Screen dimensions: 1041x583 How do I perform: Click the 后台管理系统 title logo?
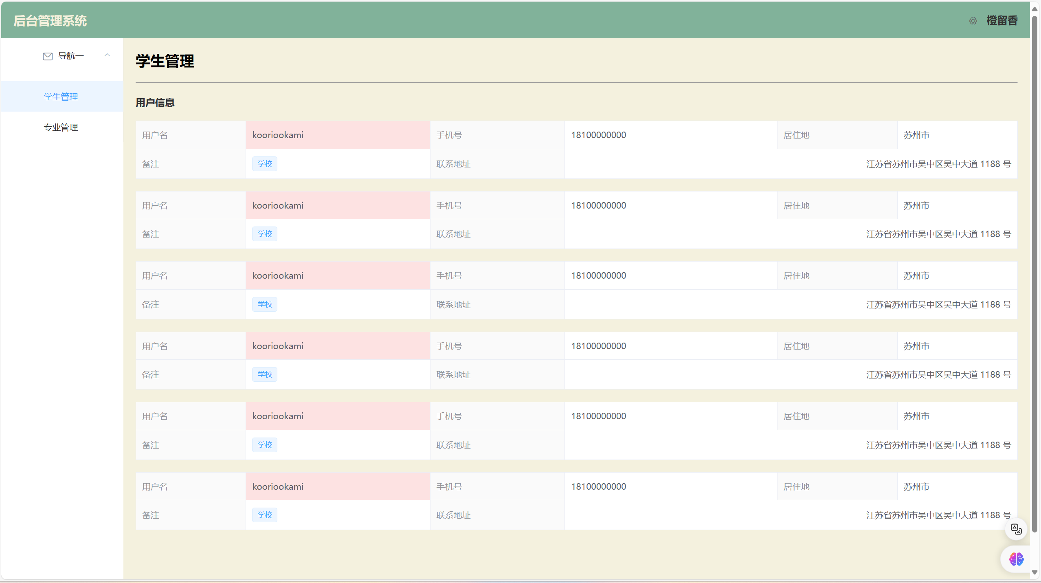(x=50, y=21)
